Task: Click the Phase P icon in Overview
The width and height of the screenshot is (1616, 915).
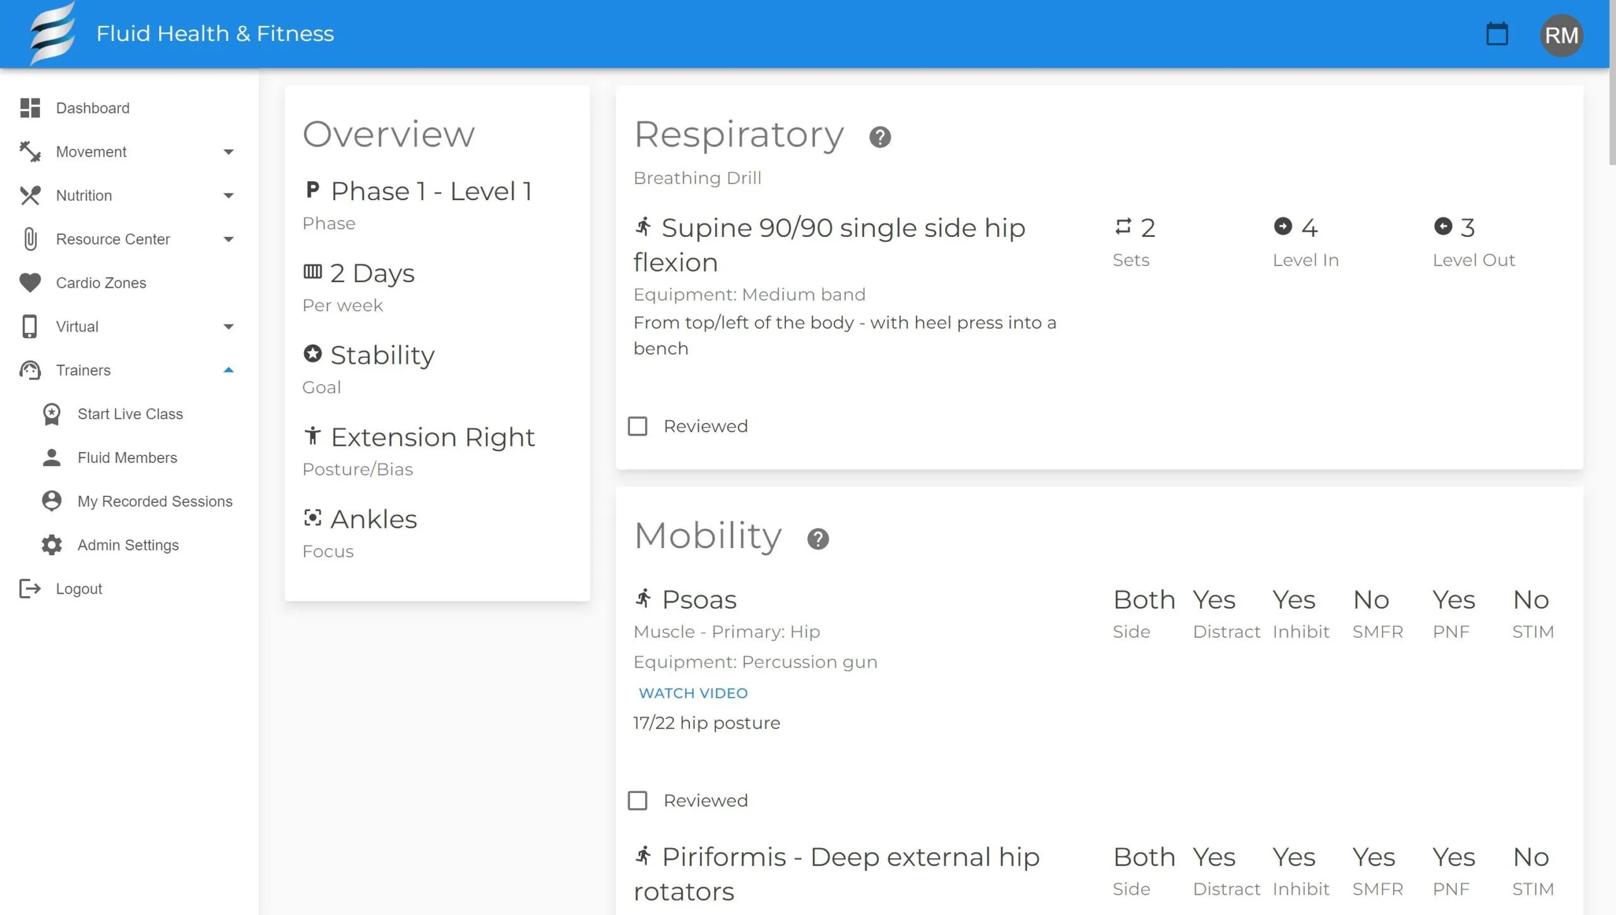Action: click(x=312, y=189)
